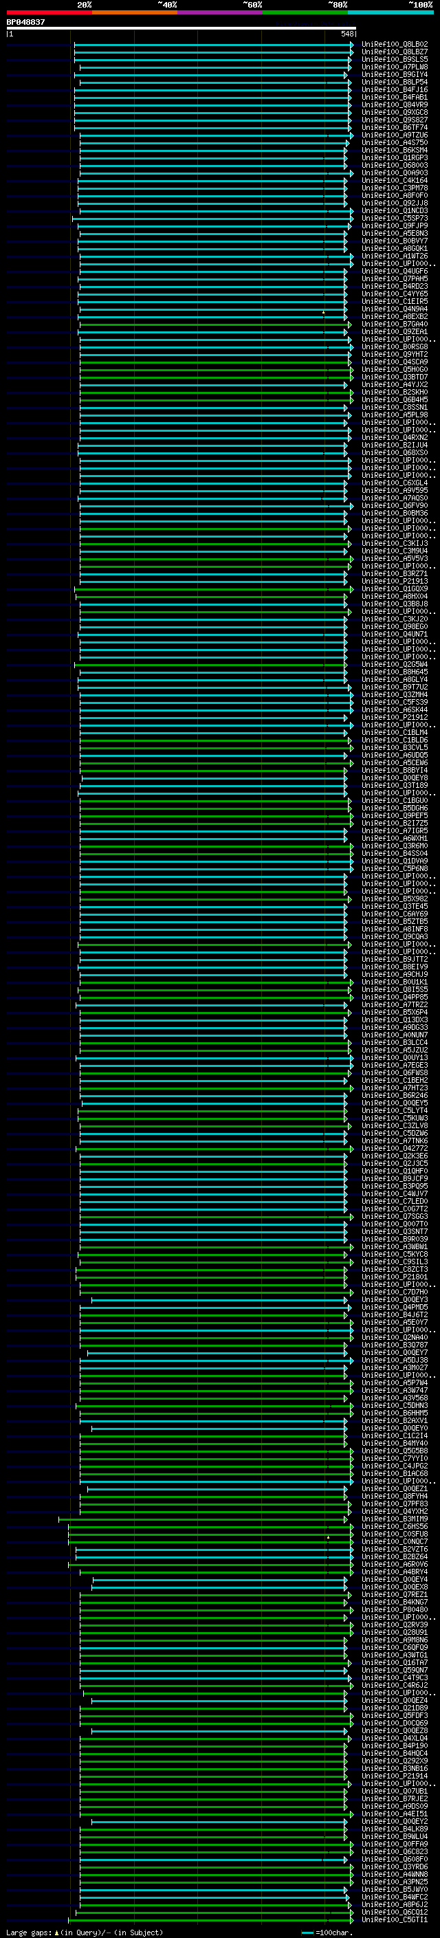This screenshot has height=1938, width=440.
Task: Click the alignment bar for UniRef100_Q0A903
Action: 217,173
